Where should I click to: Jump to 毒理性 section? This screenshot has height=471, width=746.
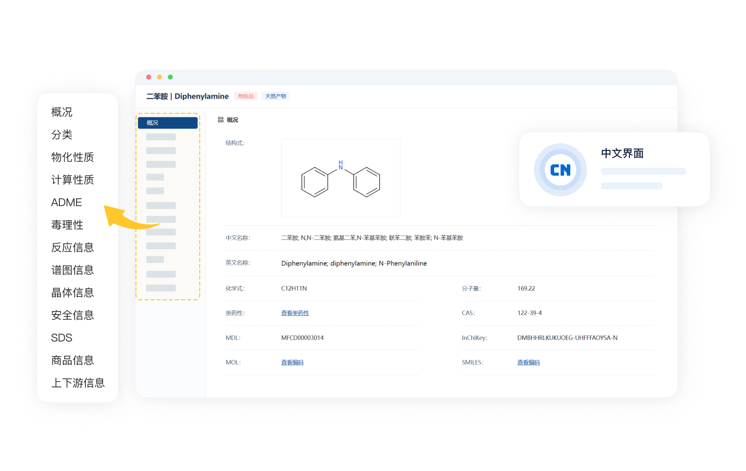pos(67,225)
